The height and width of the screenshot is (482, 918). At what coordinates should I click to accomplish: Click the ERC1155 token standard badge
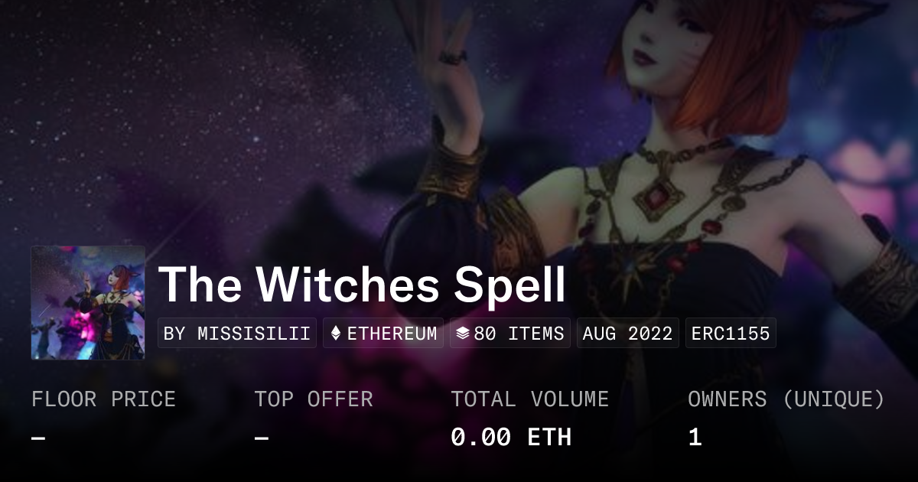click(x=731, y=334)
